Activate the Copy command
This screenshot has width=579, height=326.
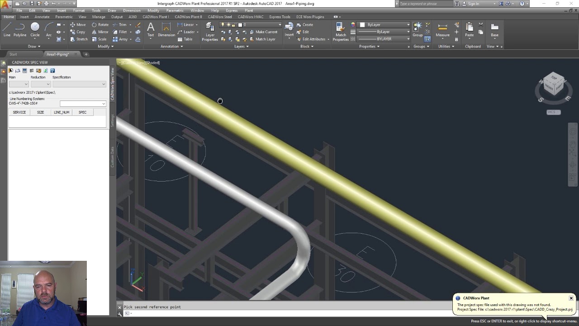78,32
